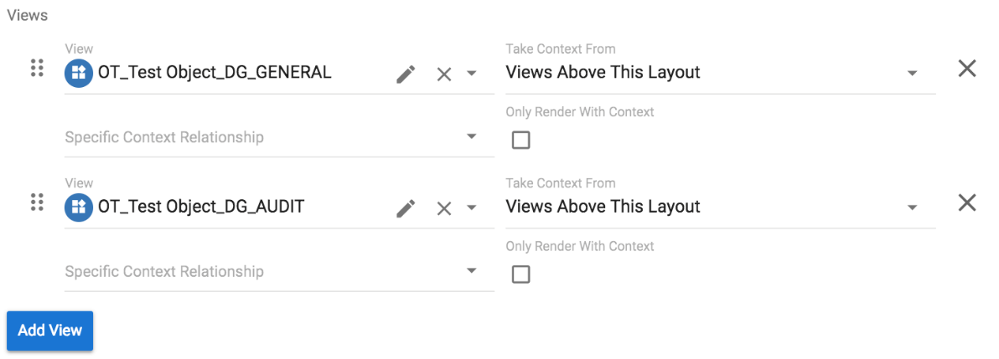Edit the OT_Test Object_DG_GENERAL view with pencil icon

406,74
